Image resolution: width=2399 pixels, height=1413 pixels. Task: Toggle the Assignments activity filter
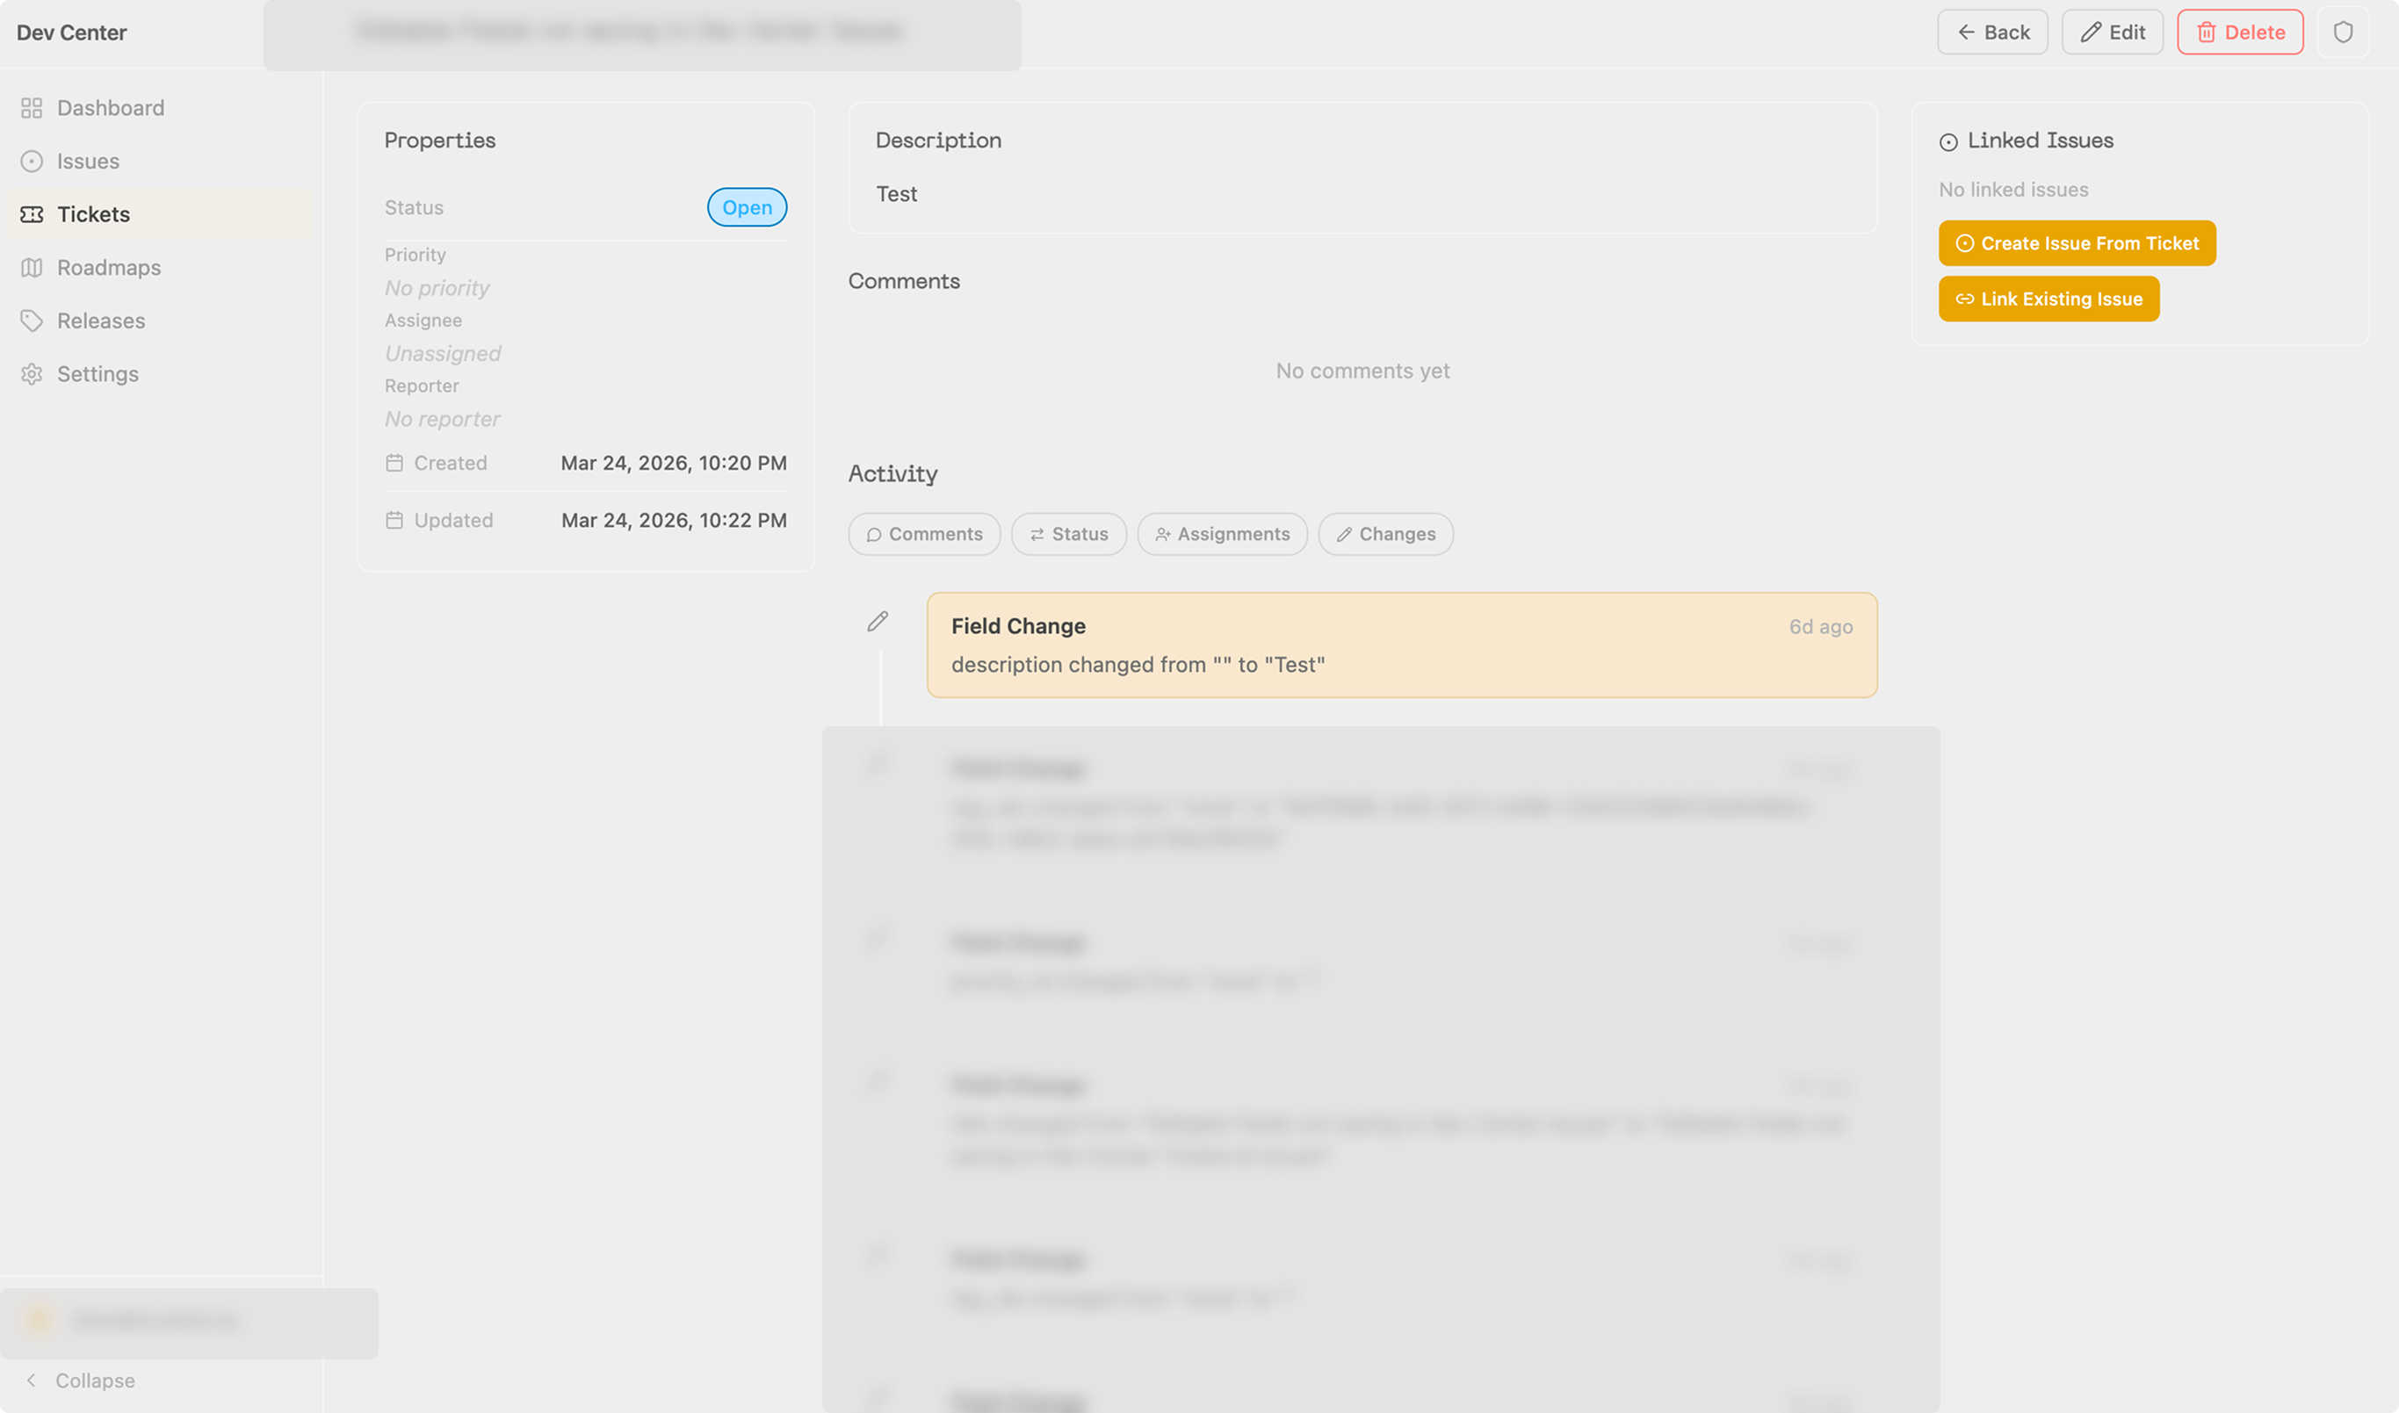[x=1222, y=534]
